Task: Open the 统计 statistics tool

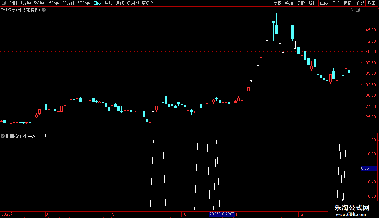Action: point(312,3)
